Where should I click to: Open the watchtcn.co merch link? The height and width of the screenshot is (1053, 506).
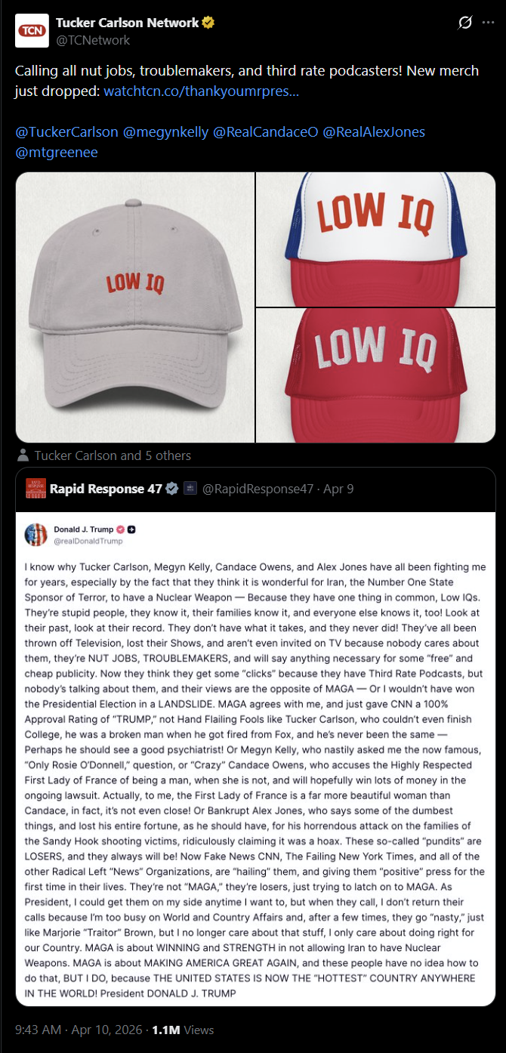coord(201,91)
